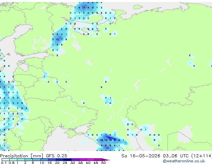The width and height of the screenshot is (212, 164).
Task: Click the '15' precipitation value on the map
Action: [101, 140]
